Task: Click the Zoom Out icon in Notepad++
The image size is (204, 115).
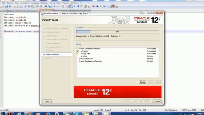Action: coord(58,6)
